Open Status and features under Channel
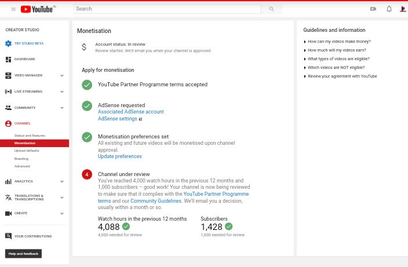The image size is (408, 267). [x=30, y=136]
